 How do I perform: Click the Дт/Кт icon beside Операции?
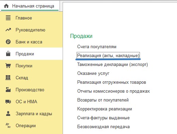pos(8,125)
